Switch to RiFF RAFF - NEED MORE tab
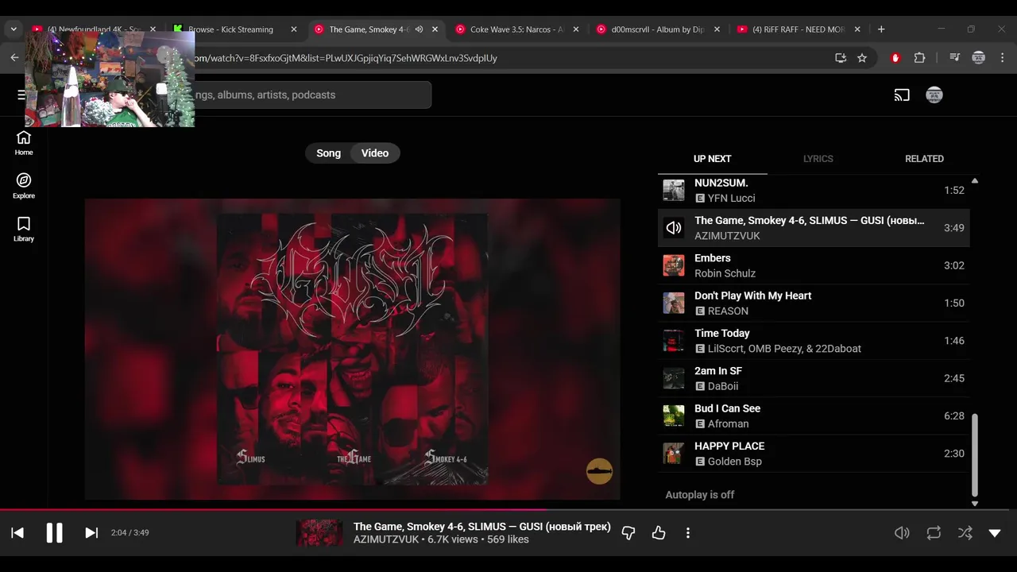This screenshot has height=572, width=1017. point(799,29)
